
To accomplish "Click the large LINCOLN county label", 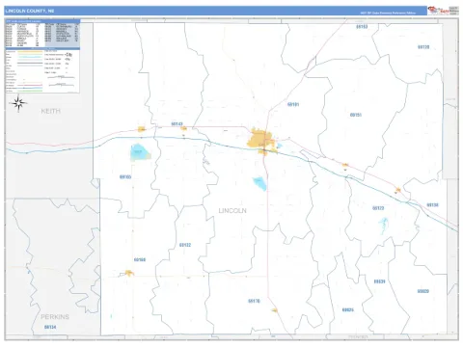I will [x=232, y=211].
